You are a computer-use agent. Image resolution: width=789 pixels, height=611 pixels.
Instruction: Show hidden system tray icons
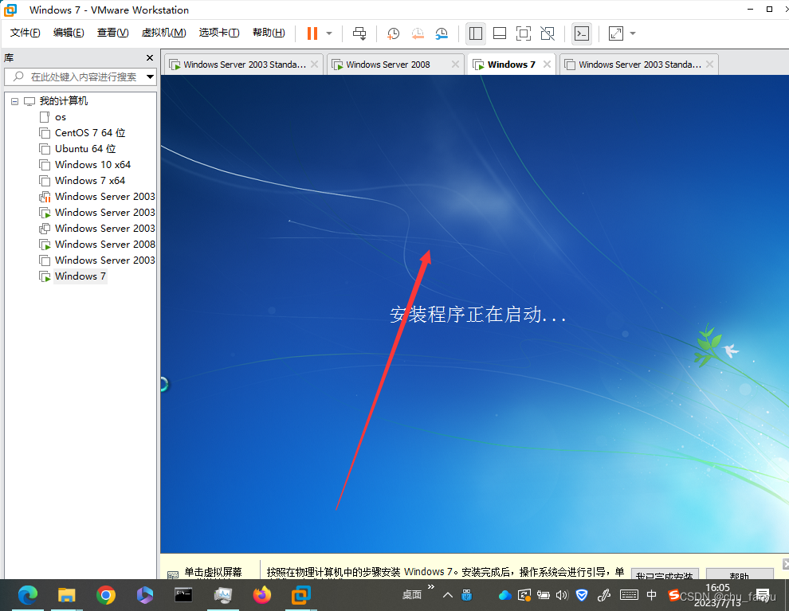(x=447, y=595)
